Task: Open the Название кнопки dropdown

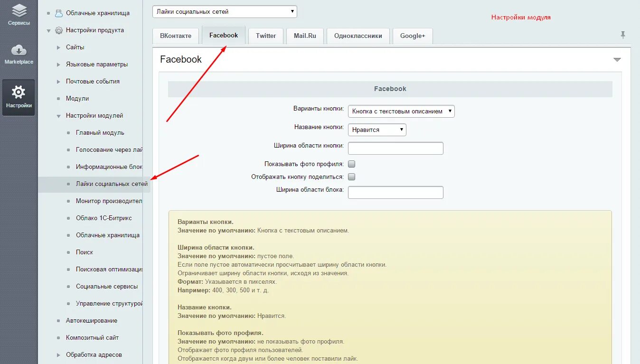Action: 377,130
